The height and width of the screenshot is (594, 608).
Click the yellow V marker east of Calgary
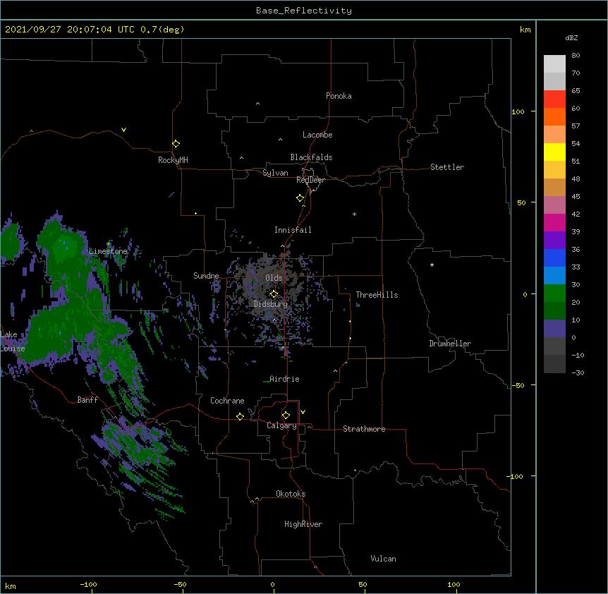click(x=303, y=412)
